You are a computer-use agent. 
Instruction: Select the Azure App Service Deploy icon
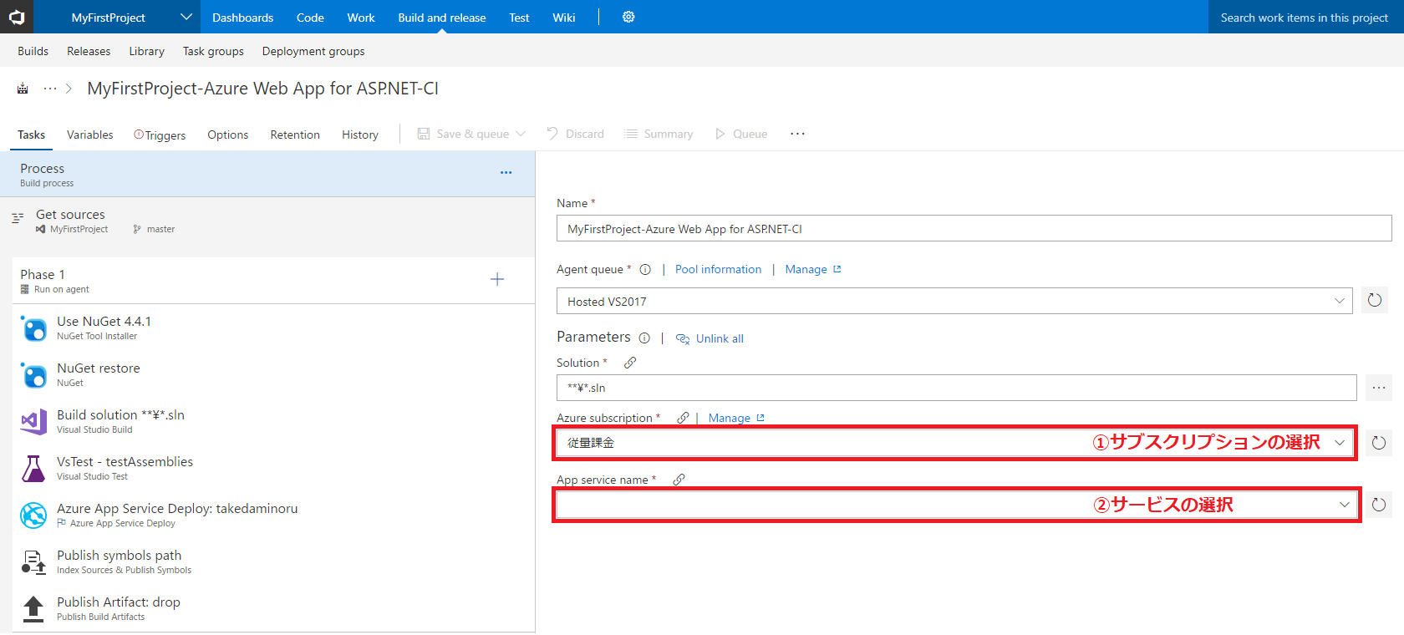pos(33,516)
